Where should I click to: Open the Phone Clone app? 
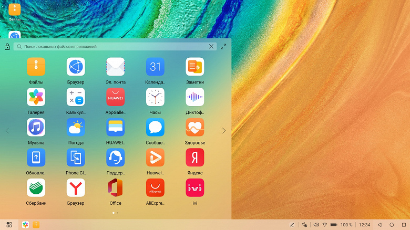click(76, 158)
